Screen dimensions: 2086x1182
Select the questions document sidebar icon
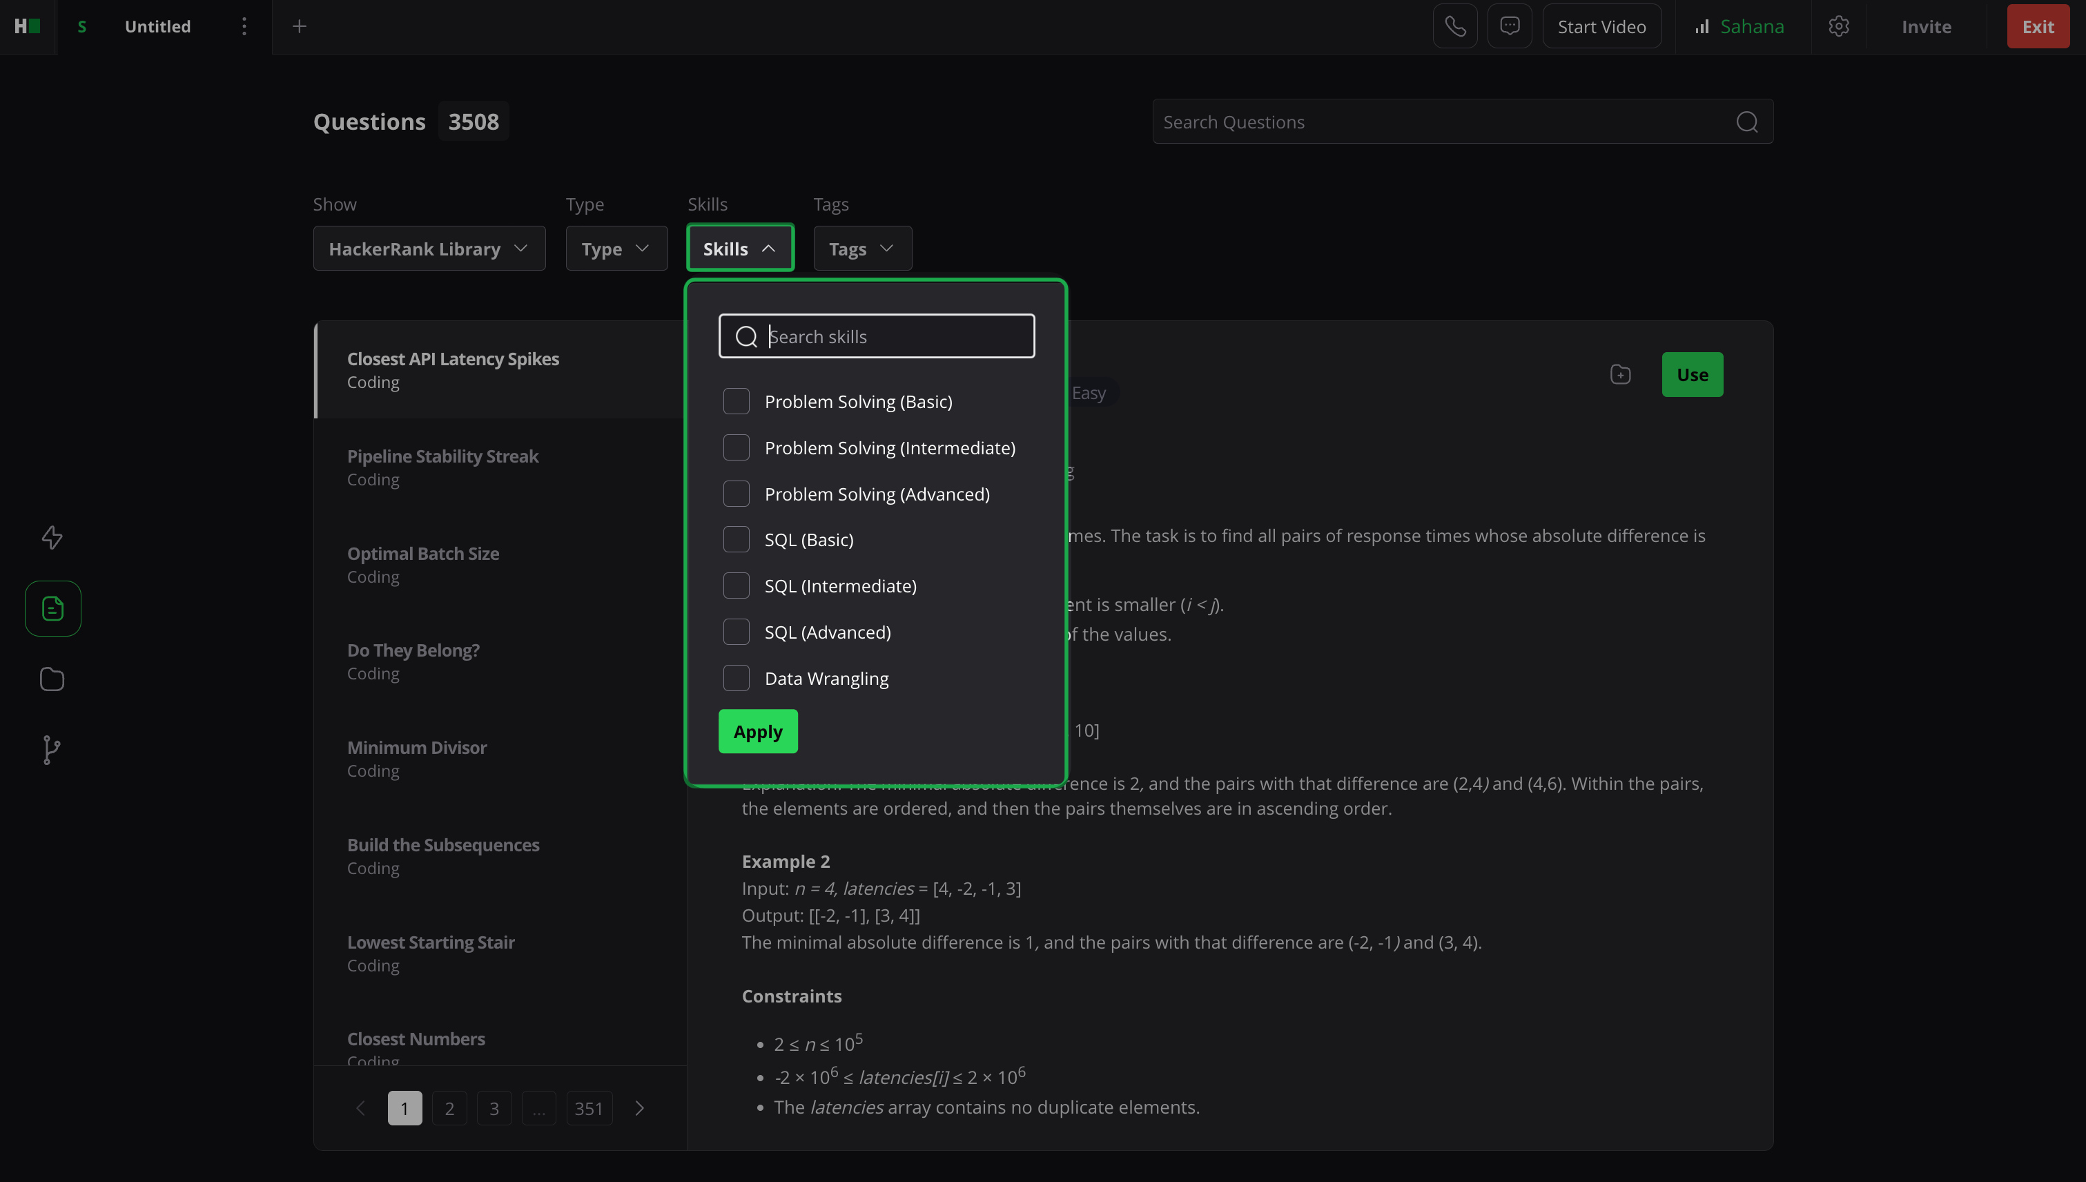point(52,608)
